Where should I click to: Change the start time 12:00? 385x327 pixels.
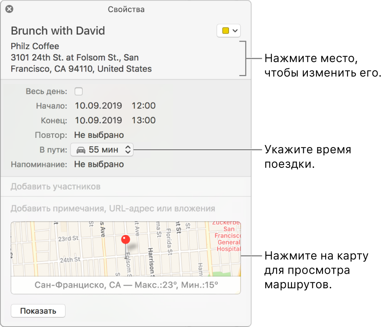click(143, 106)
